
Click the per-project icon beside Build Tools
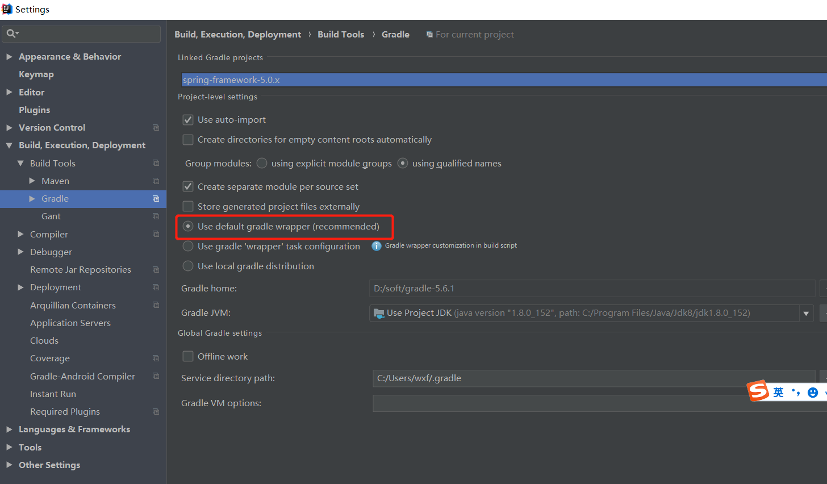156,163
